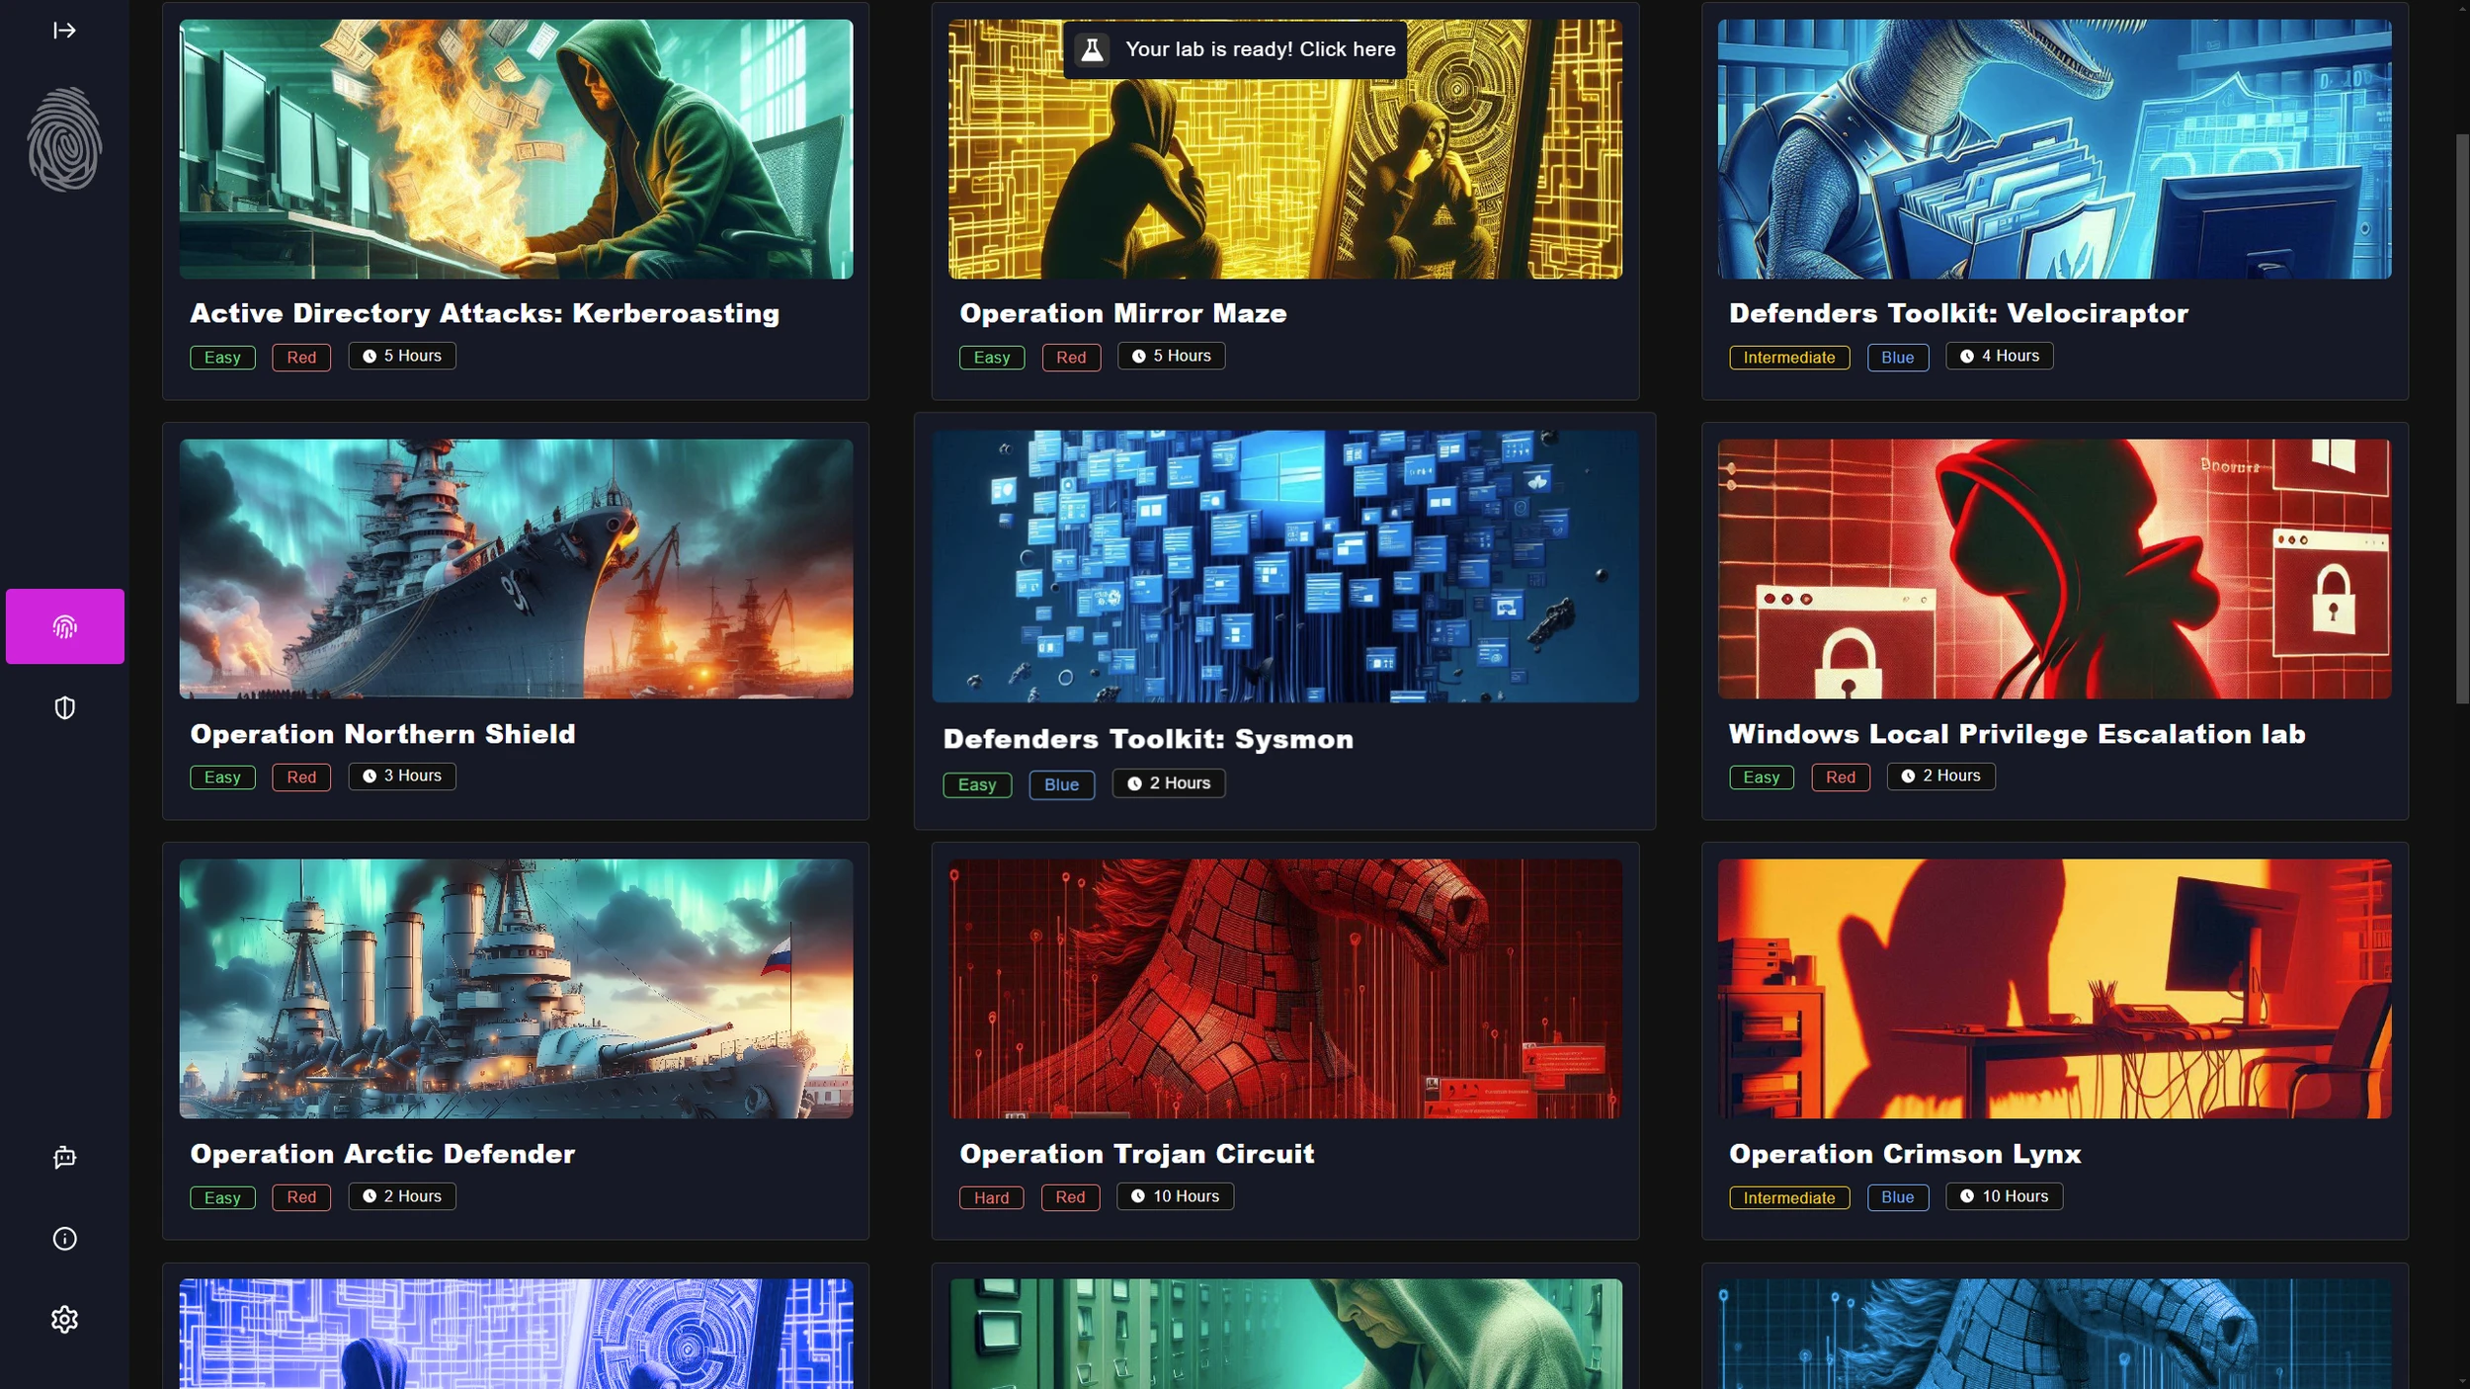Open settings gear in sidebar

click(64, 1319)
